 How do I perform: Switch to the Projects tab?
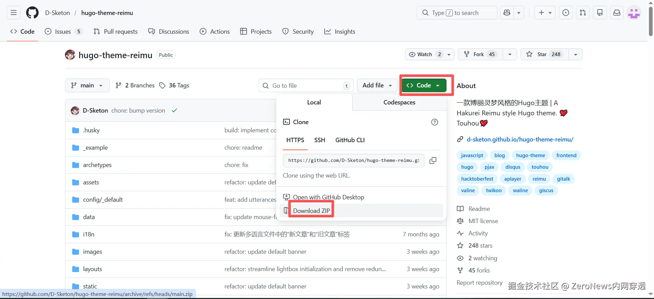[x=256, y=32]
